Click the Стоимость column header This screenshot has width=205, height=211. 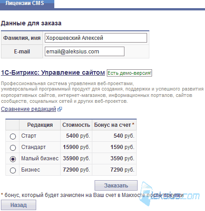click(x=76, y=125)
